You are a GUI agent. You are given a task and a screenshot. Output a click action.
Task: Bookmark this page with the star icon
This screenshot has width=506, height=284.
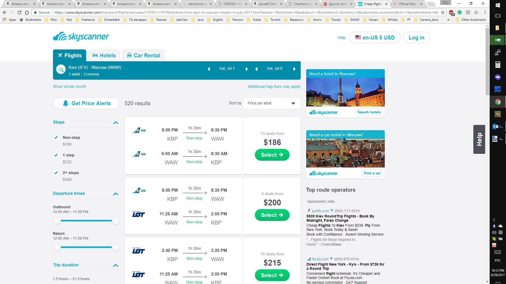(x=443, y=12)
